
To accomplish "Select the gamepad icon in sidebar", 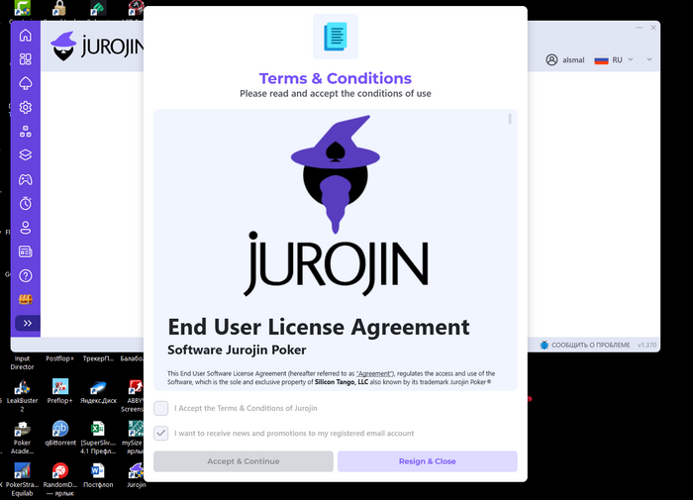I will click(25, 179).
